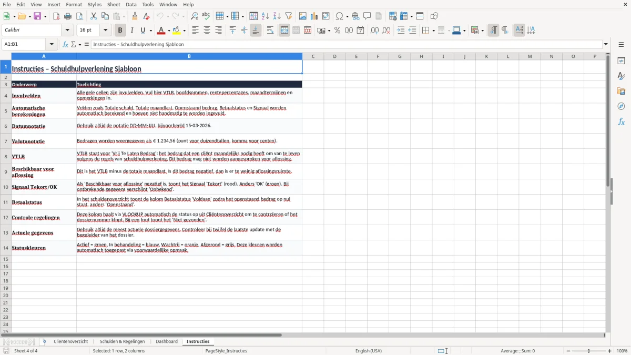Enable AutoFilter funnel icon
This screenshot has height=355, width=631.
(288, 16)
